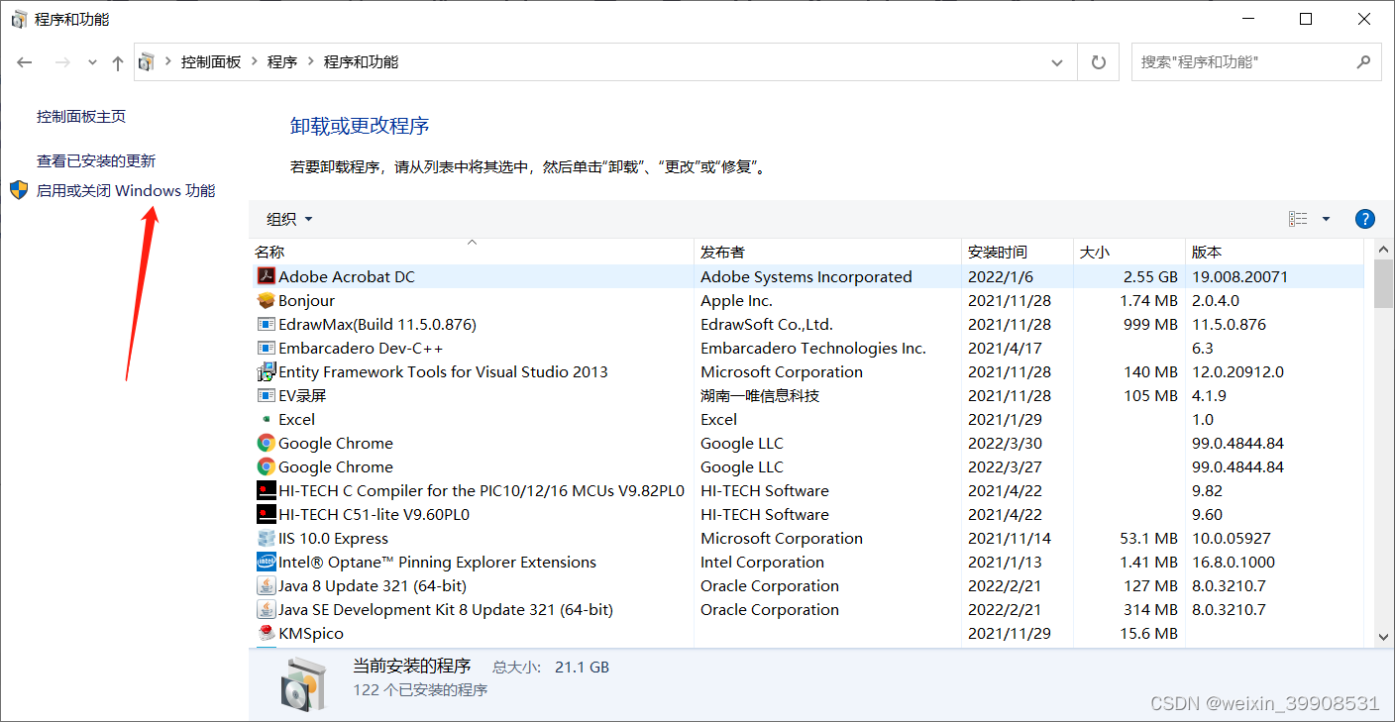This screenshot has height=722, width=1395.
Task: Go back with the back arrow
Action: (25, 62)
